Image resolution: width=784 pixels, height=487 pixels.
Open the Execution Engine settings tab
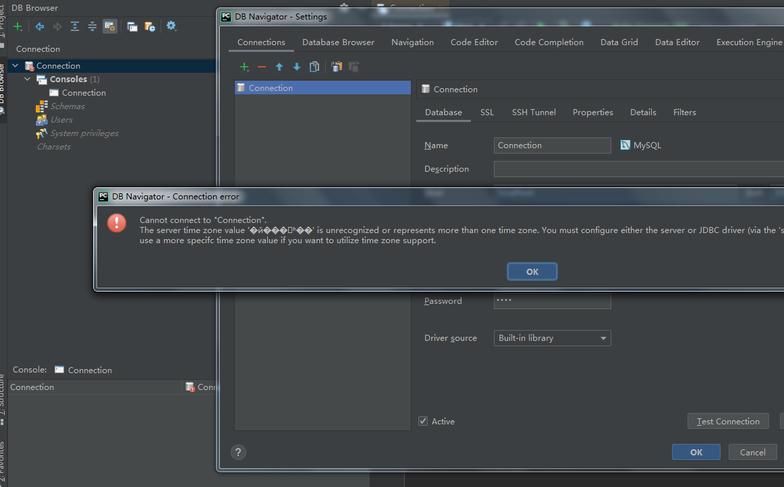click(x=749, y=42)
